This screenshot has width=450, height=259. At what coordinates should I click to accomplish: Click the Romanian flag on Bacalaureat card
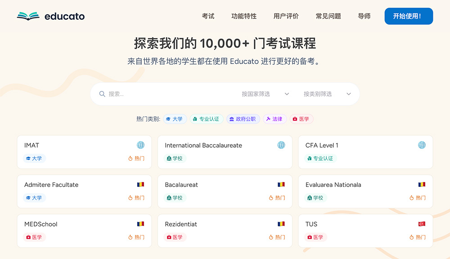coord(281,184)
